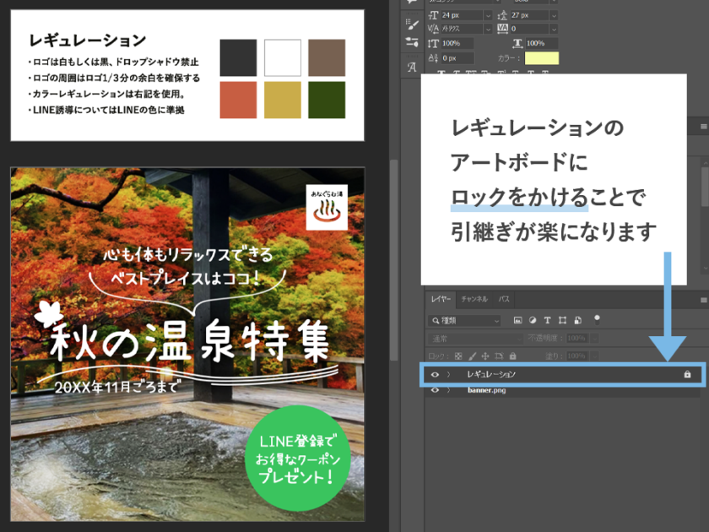This screenshot has width=709, height=532.
Task: Click the yellow text カラー swatch
Action: (x=541, y=58)
